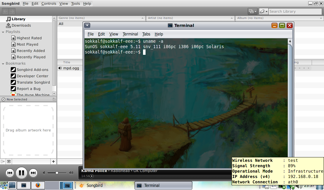The height and width of the screenshot is (190, 324).
Task: Launch Firefox from the bottom panel
Action: 38,185
